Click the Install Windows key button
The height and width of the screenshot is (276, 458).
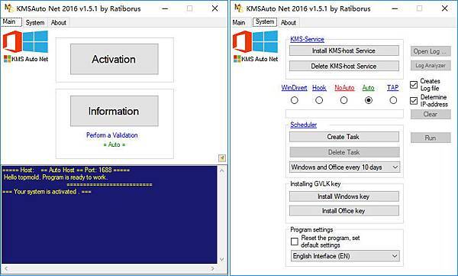(344, 196)
